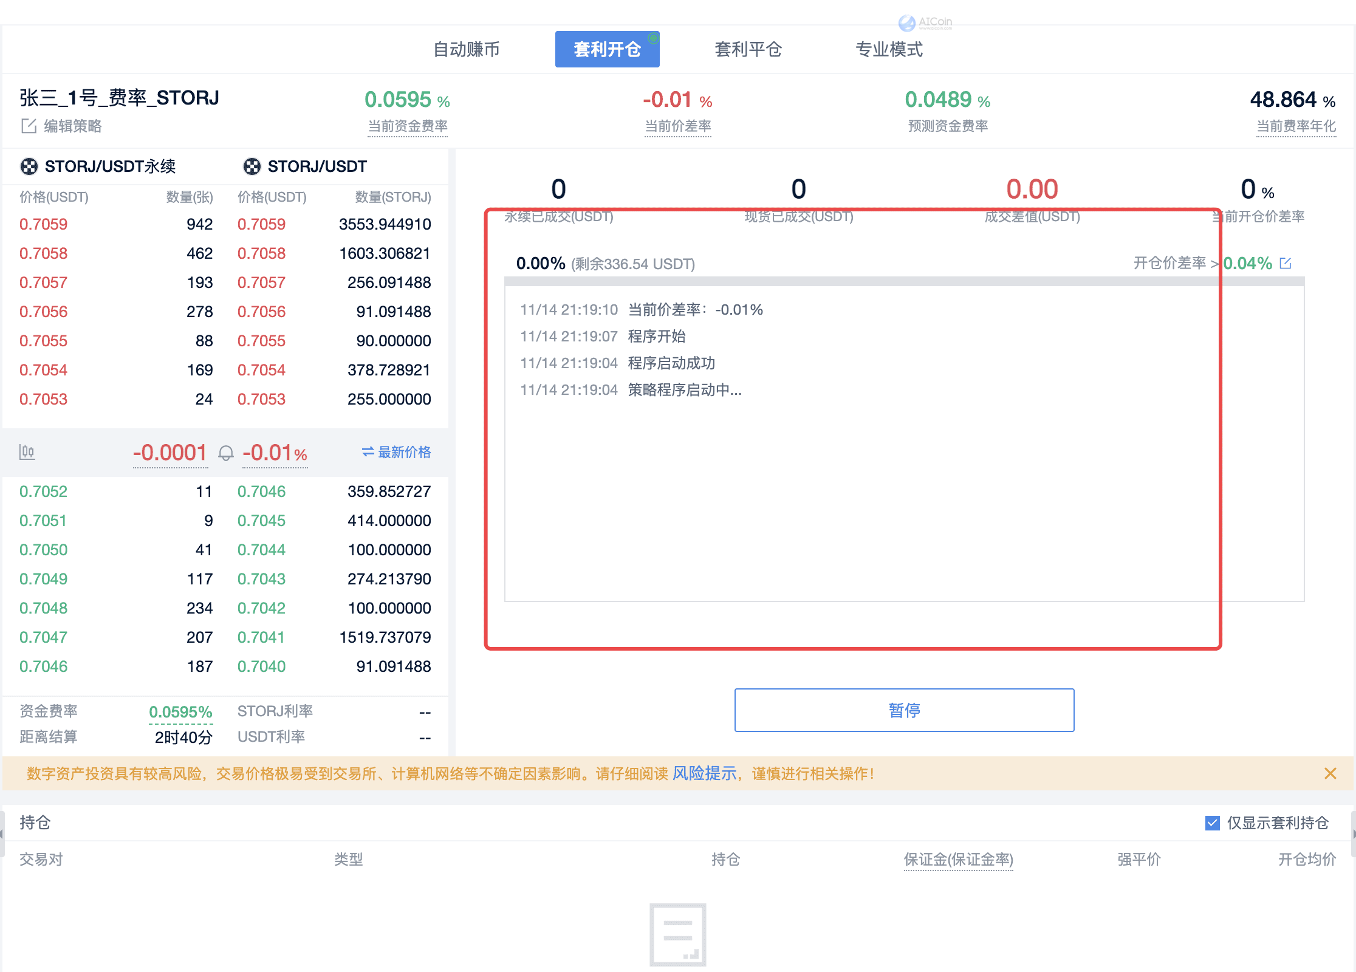Click the 剩余336.54 USDT text

[x=633, y=264]
